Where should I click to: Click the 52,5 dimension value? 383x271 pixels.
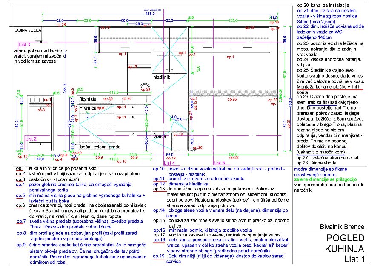169,20
